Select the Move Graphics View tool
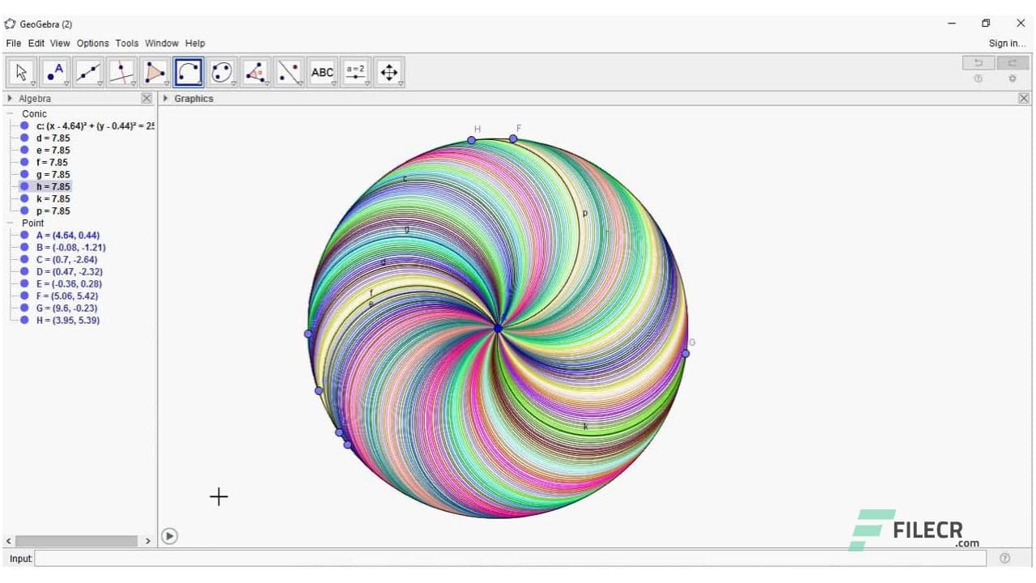The image size is (1036, 583). tap(389, 71)
